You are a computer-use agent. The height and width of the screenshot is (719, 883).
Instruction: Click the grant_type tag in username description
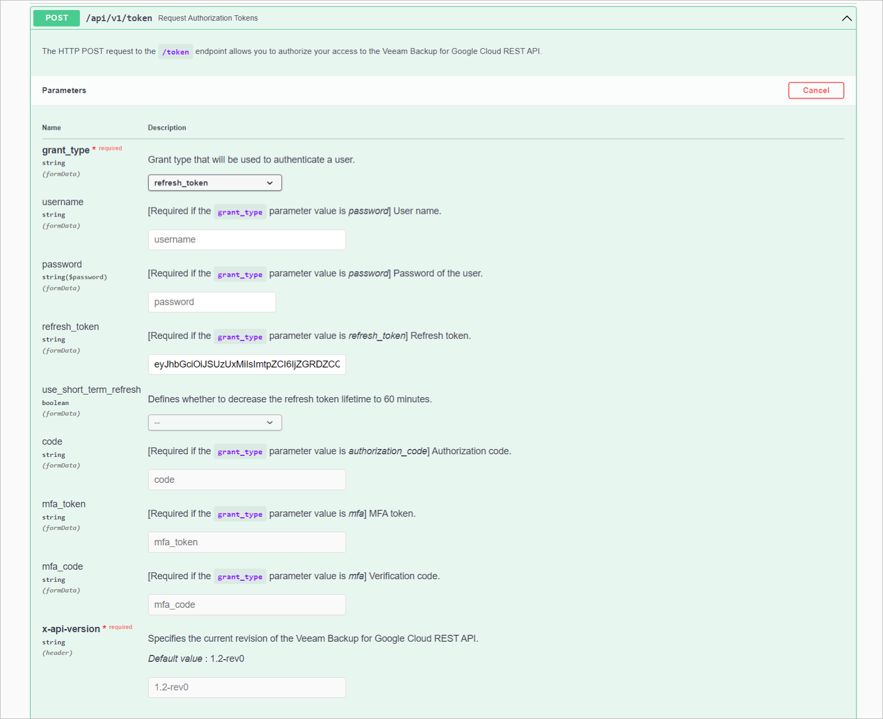click(x=240, y=212)
